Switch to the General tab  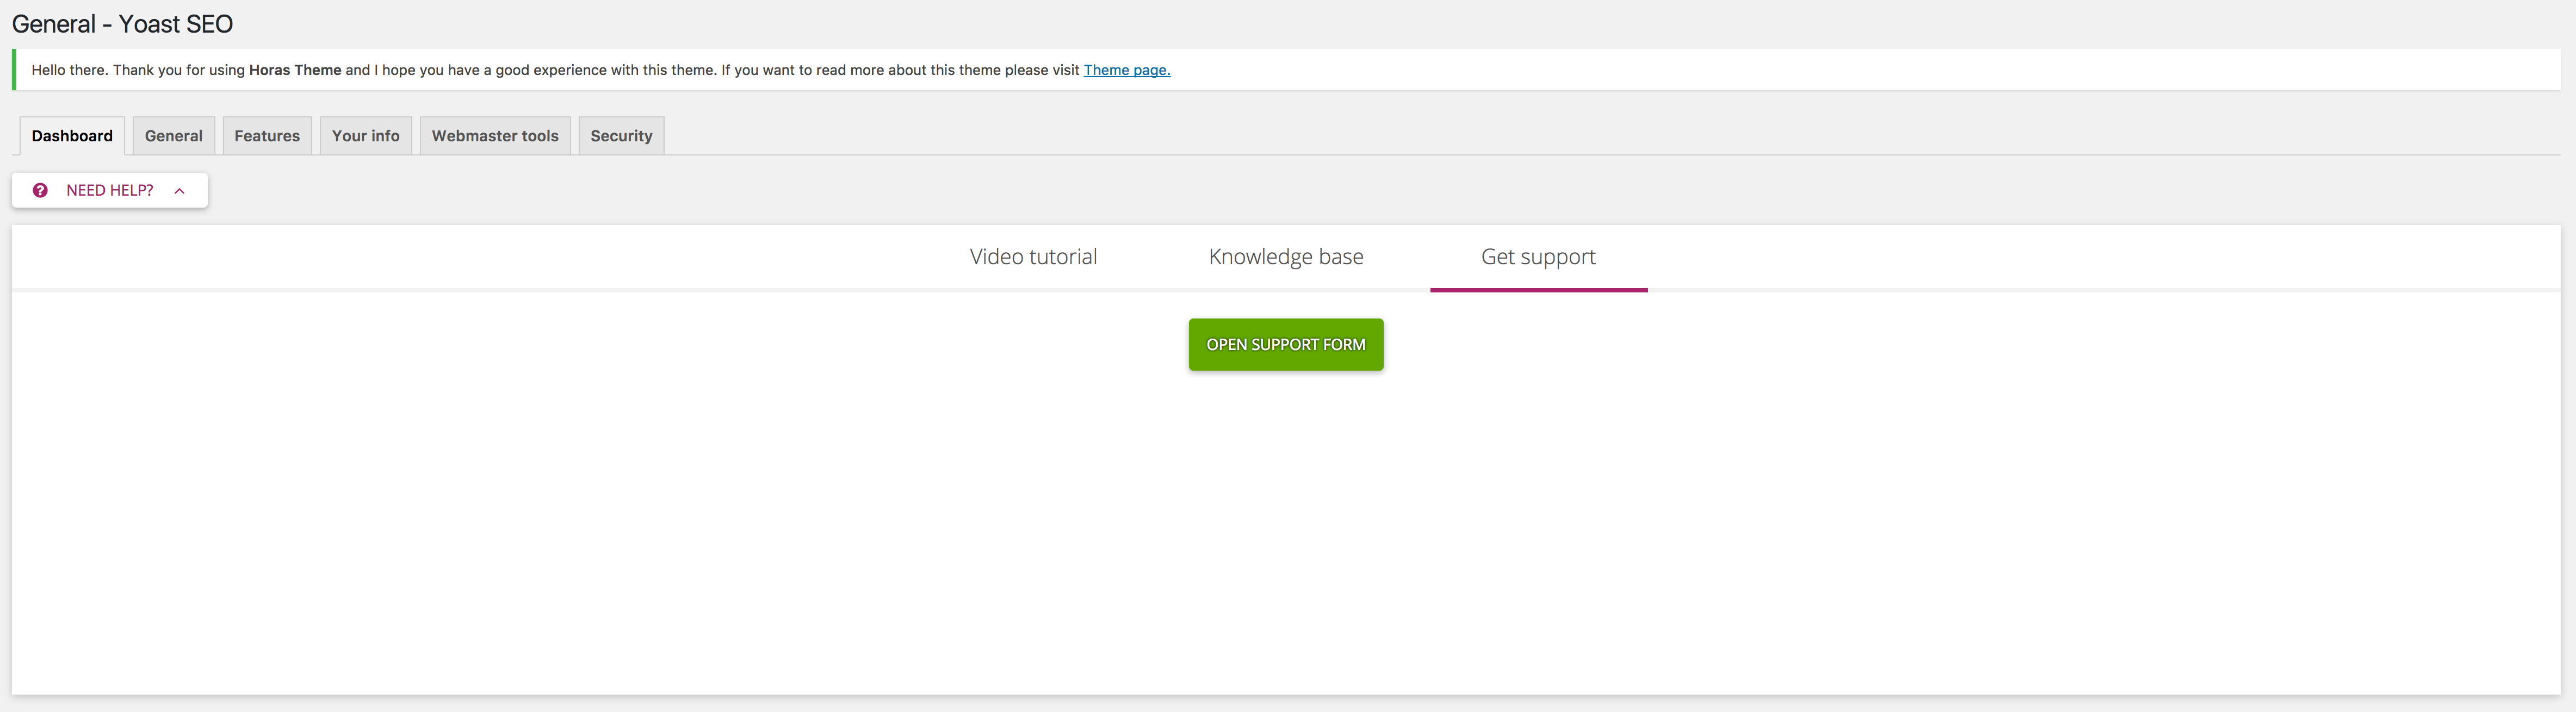click(173, 135)
